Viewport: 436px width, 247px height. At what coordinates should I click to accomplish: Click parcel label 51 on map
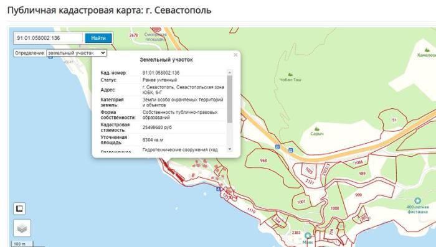coord(394,120)
